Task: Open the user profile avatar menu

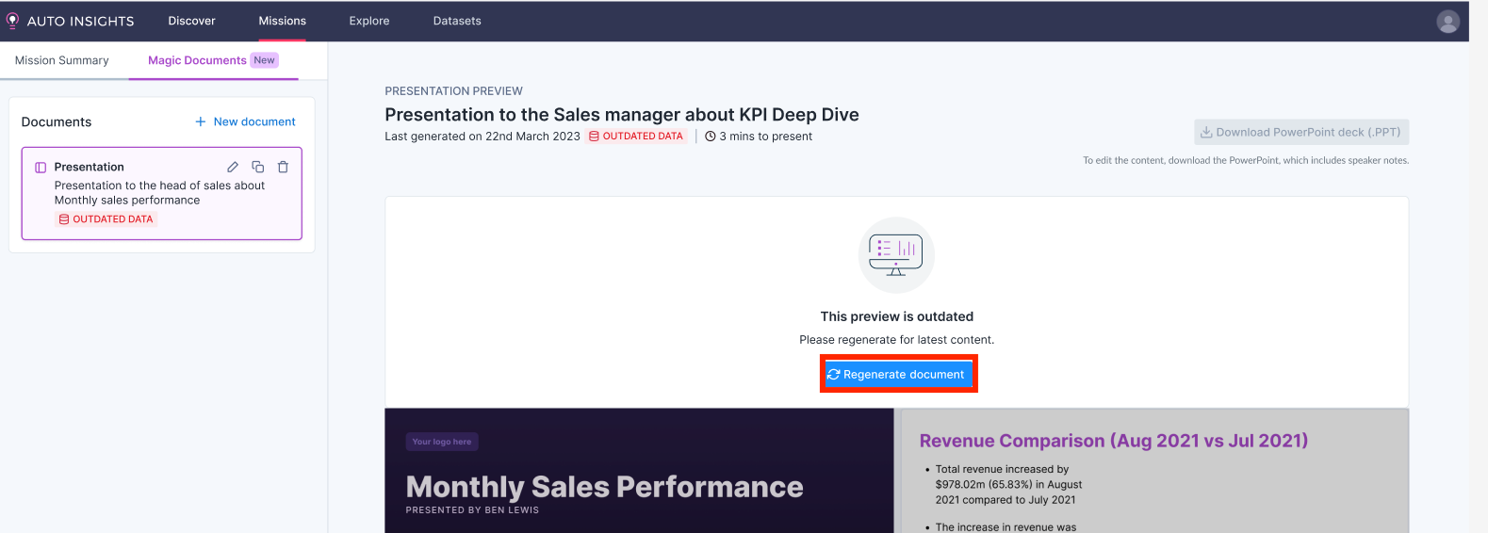Action: coord(1447,22)
